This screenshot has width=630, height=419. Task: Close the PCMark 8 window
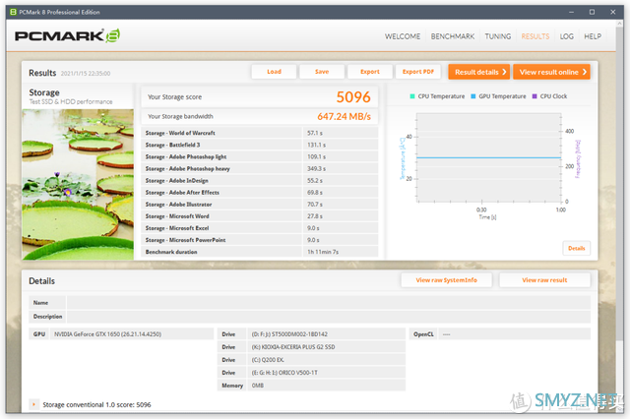click(612, 12)
